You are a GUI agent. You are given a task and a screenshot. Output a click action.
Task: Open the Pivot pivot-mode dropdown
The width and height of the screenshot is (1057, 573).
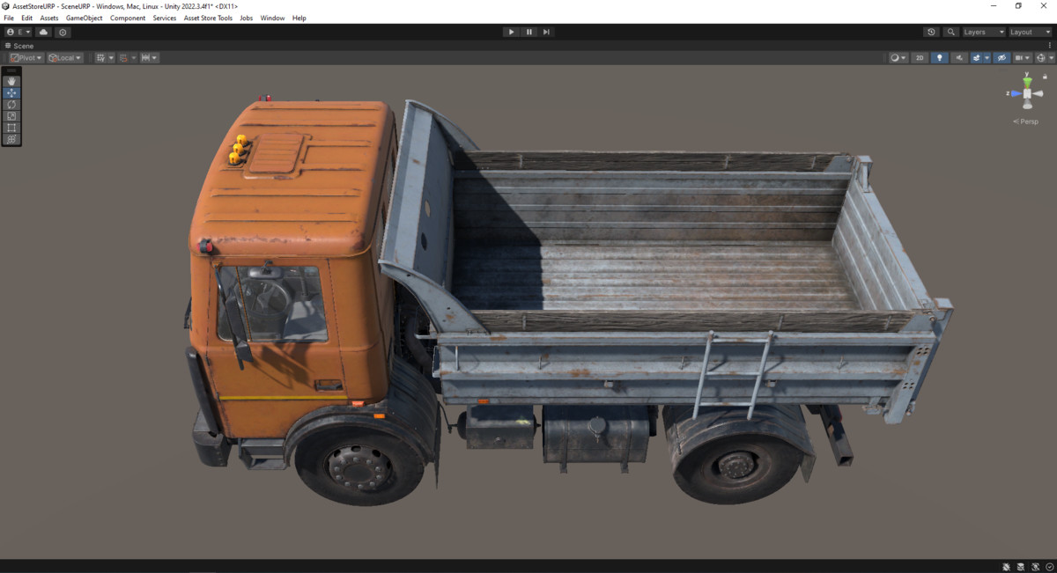(25, 57)
